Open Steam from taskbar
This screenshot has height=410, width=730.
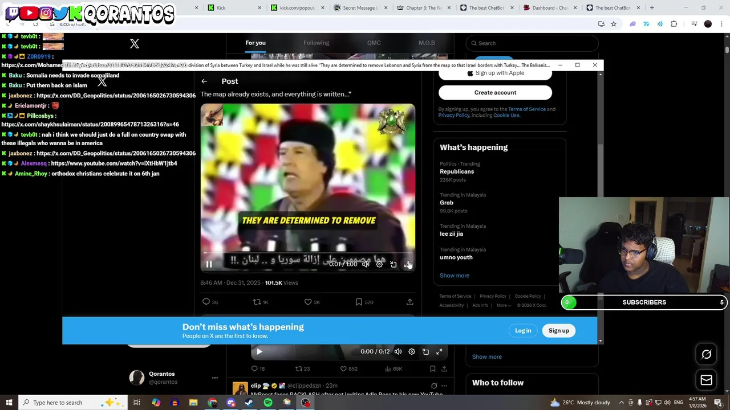[x=249, y=403]
